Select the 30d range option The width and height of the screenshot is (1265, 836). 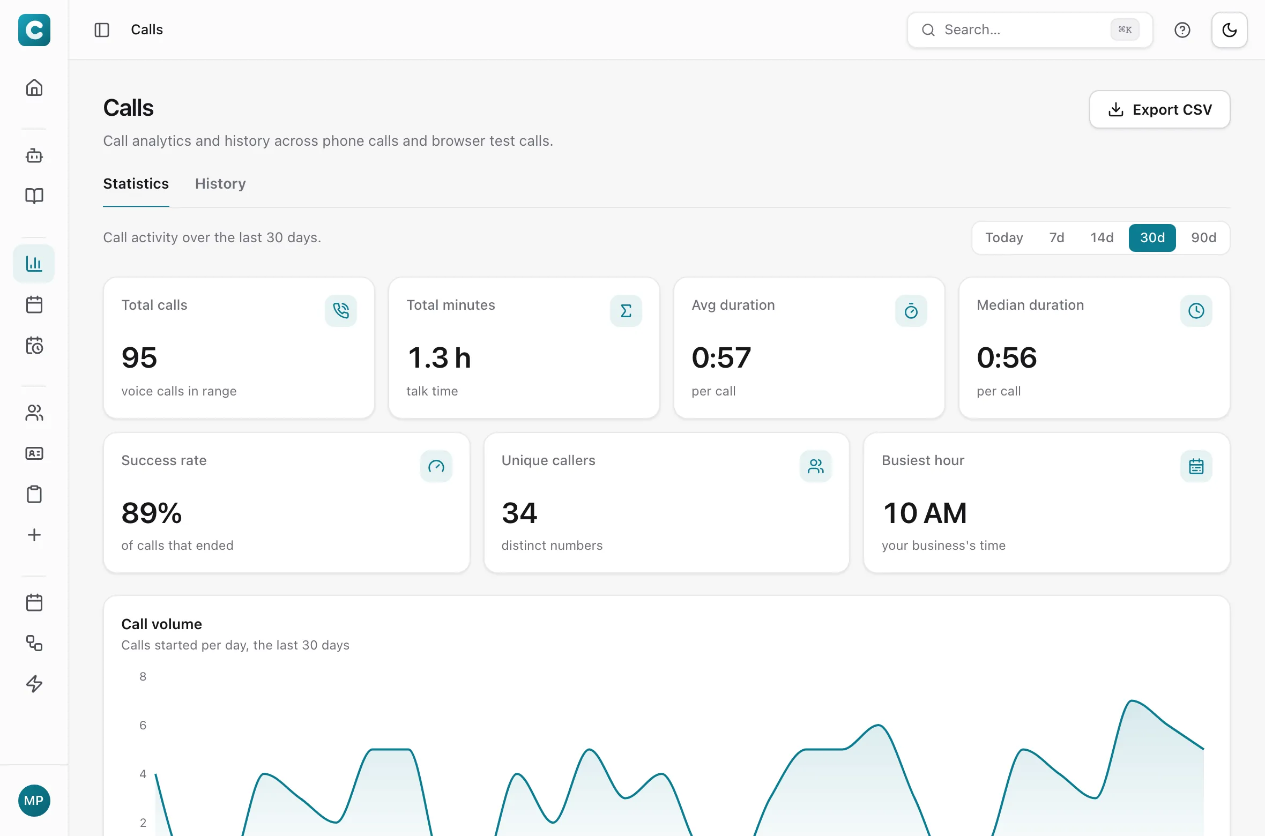click(x=1152, y=238)
